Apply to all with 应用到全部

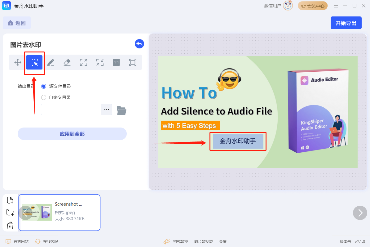click(x=72, y=134)
